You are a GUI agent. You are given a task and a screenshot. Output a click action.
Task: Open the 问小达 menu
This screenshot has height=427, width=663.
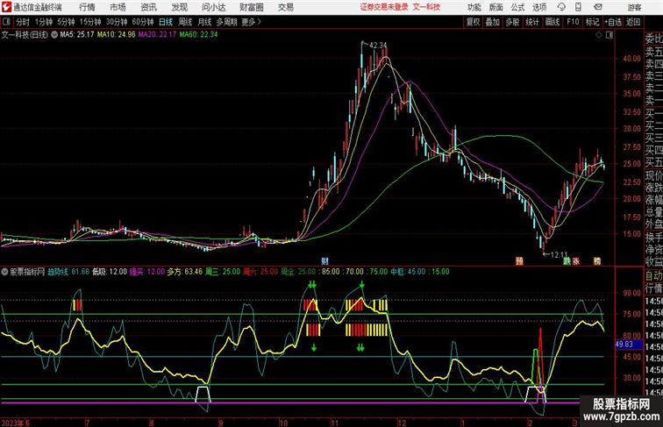pos(213,7)
